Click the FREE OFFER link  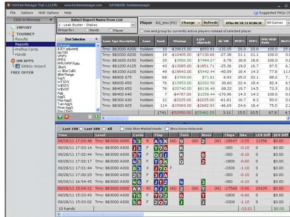pyautogui.click(x=22, y=72)
